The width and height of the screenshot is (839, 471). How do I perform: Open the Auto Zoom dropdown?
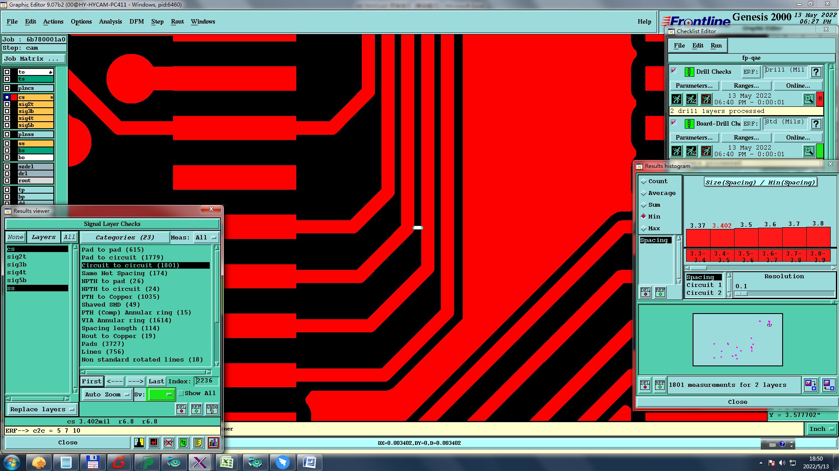click(x=107, y=394)
